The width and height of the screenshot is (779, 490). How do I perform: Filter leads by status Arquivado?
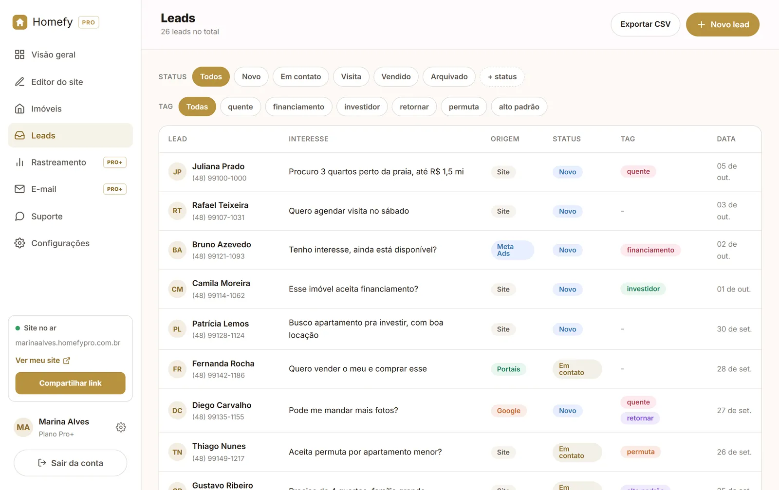(x=449, y=77)
